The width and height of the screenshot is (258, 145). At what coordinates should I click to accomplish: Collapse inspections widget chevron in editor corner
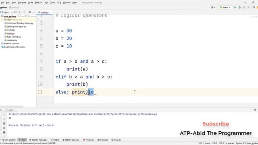pos(256,17)
